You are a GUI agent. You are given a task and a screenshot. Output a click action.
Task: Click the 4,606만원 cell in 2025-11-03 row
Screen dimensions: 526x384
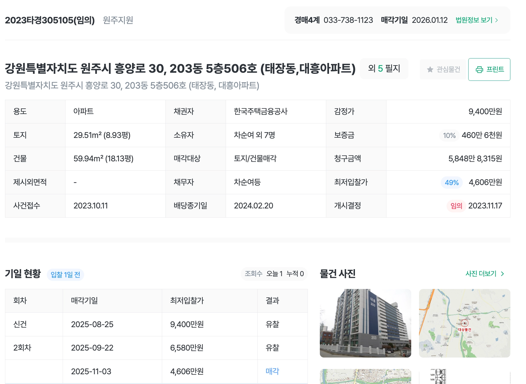click(210, 371)
